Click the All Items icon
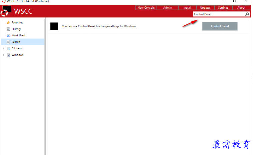 coord(8,48)
